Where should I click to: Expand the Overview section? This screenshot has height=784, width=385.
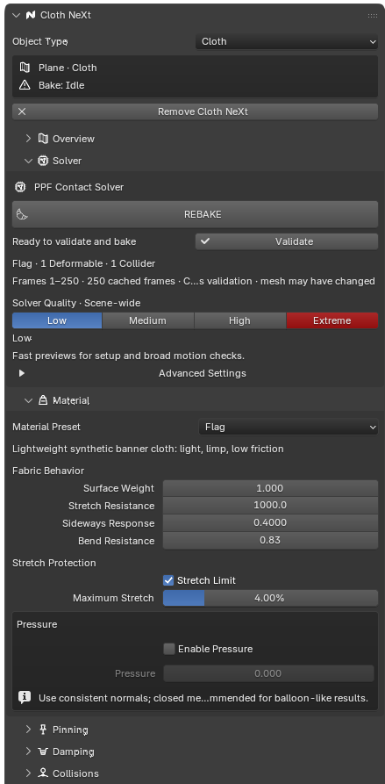[28, 139]
